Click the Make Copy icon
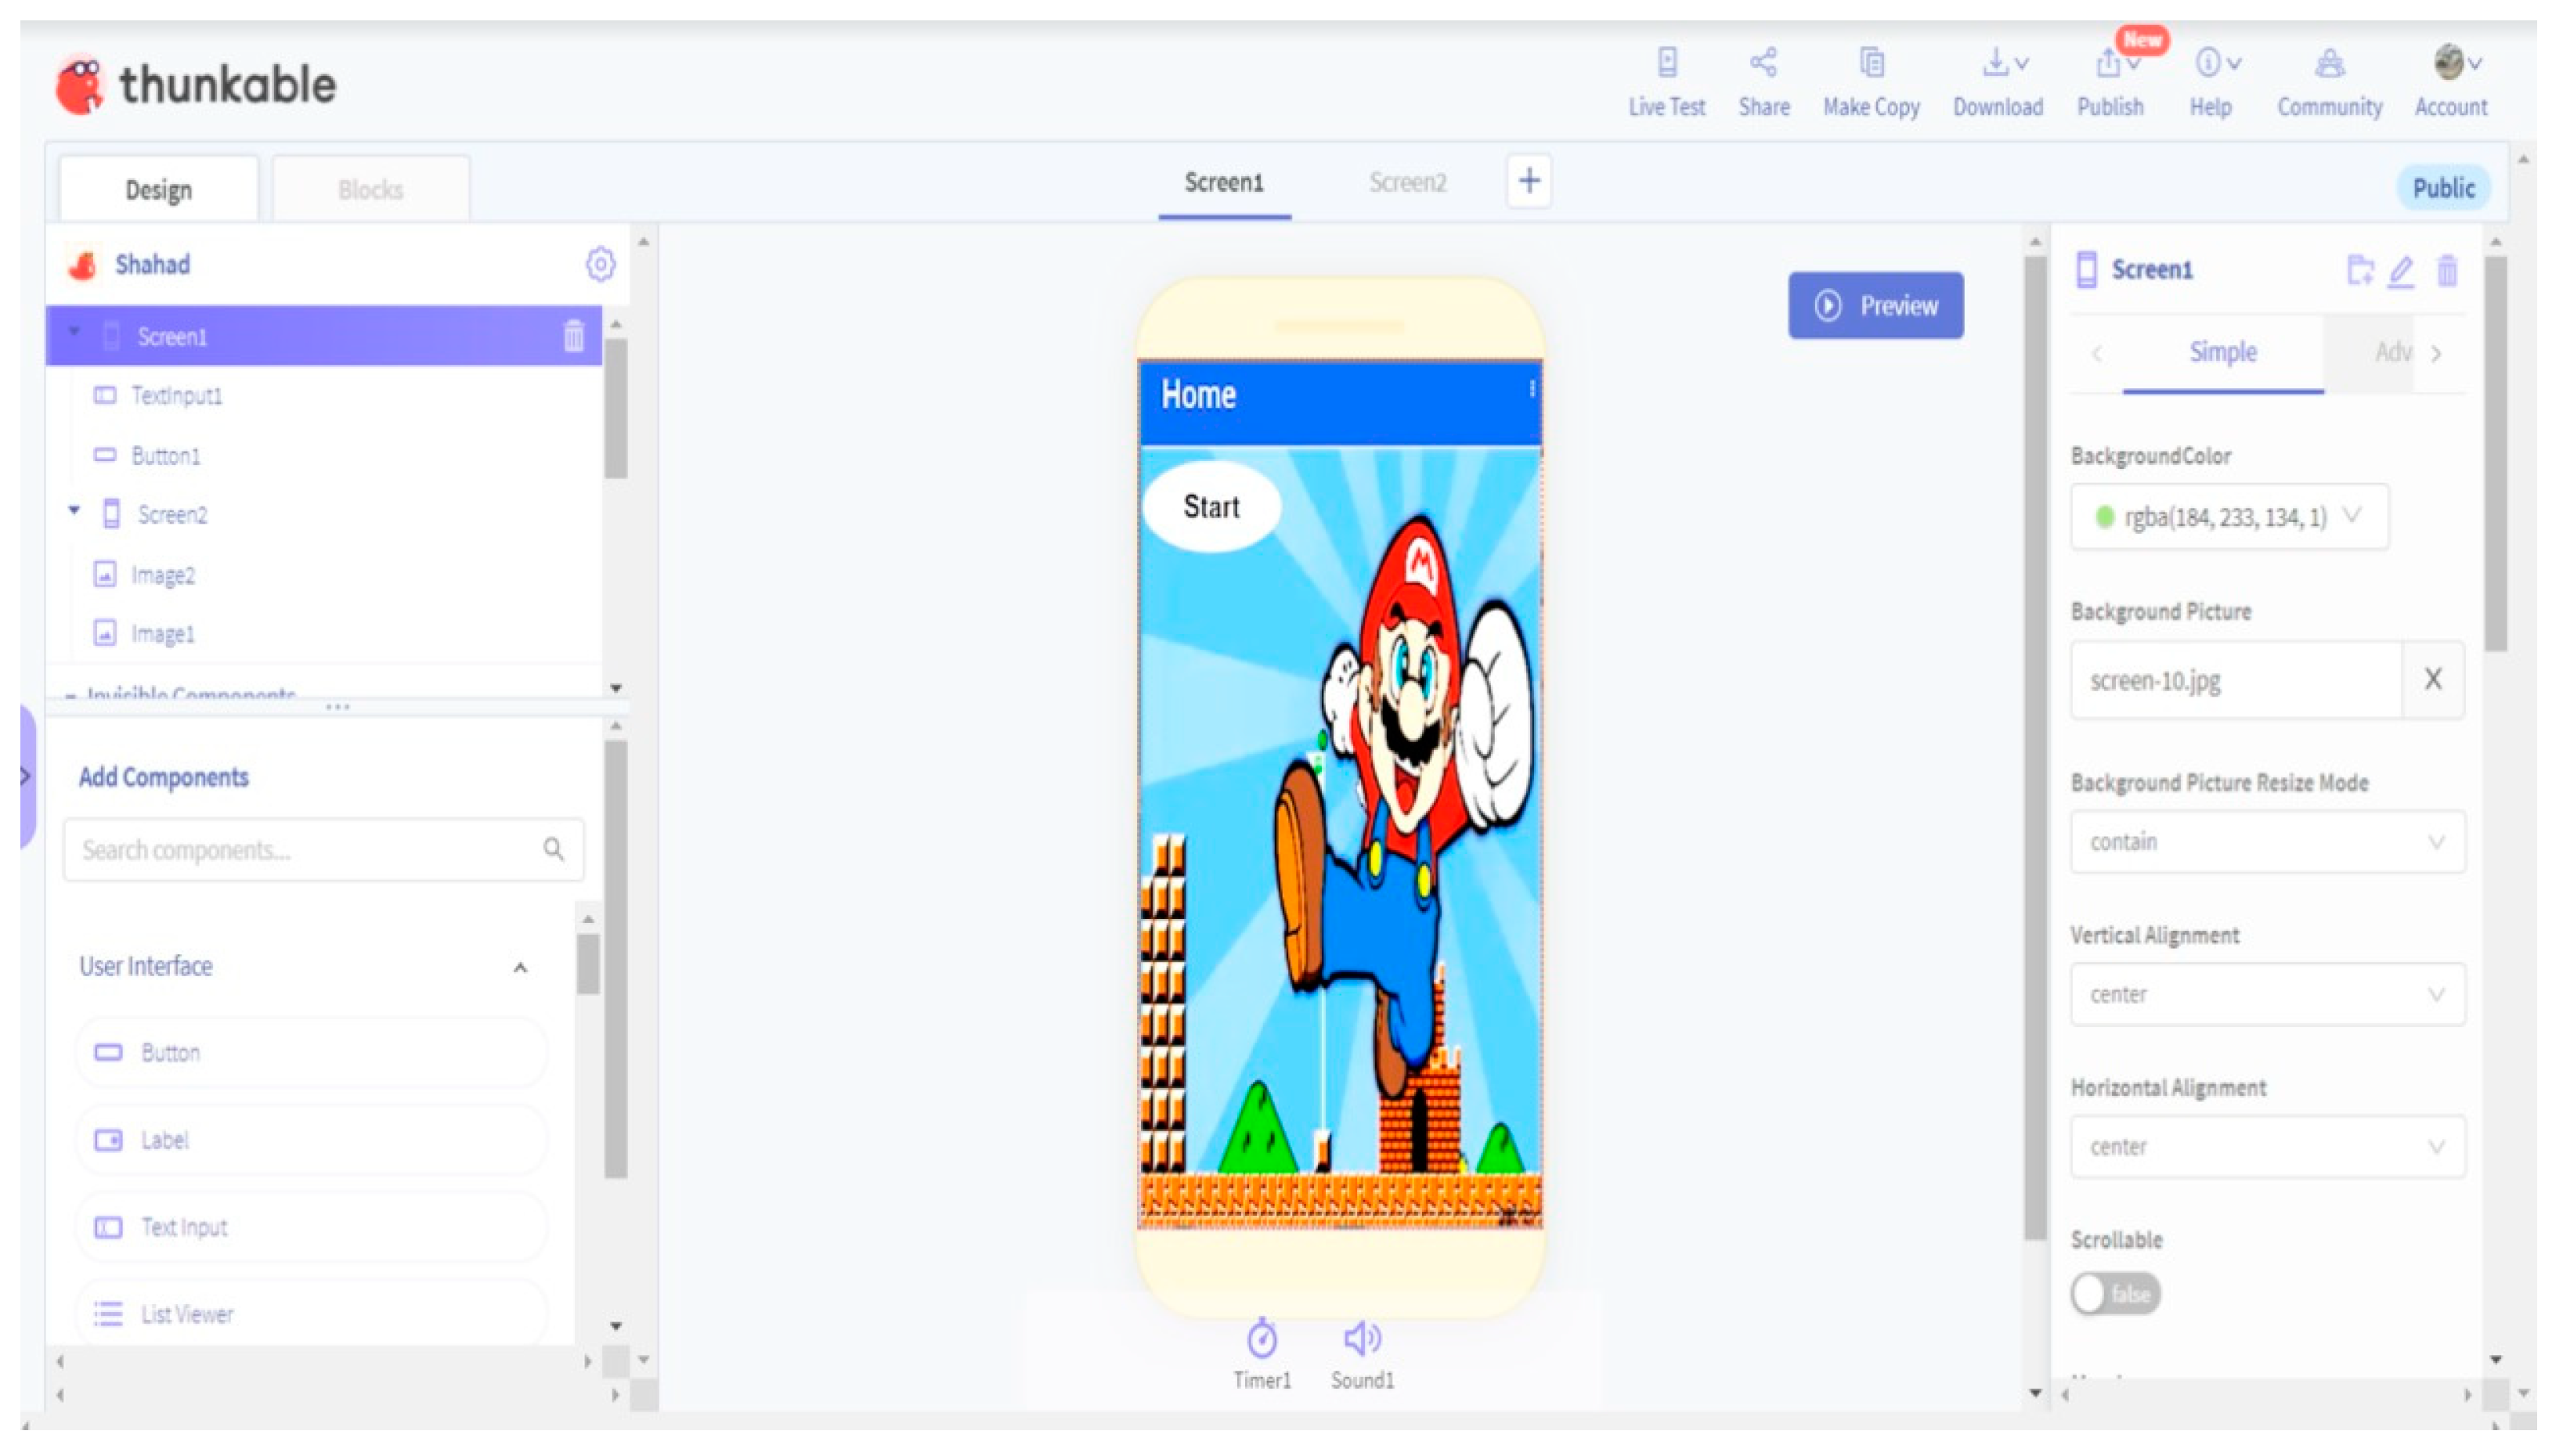 1871,64
